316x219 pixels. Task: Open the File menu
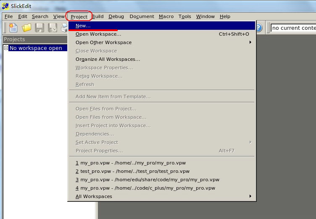(8, 16)
